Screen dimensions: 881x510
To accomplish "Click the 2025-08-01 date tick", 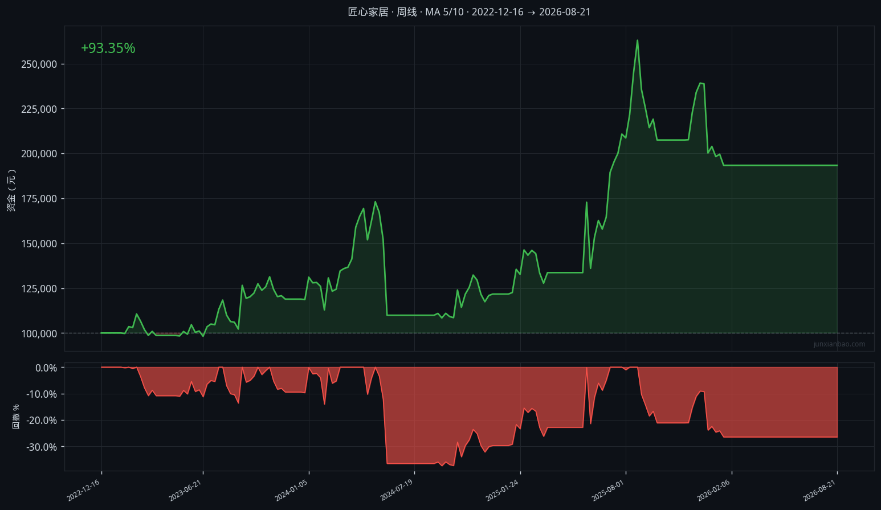I will (607, 490).
